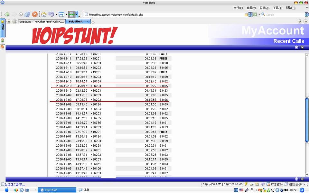The height and width of the screenshot is (193, 309).
Task: Select the Voip Stunt taskbar button
Action: pos(57,190)
